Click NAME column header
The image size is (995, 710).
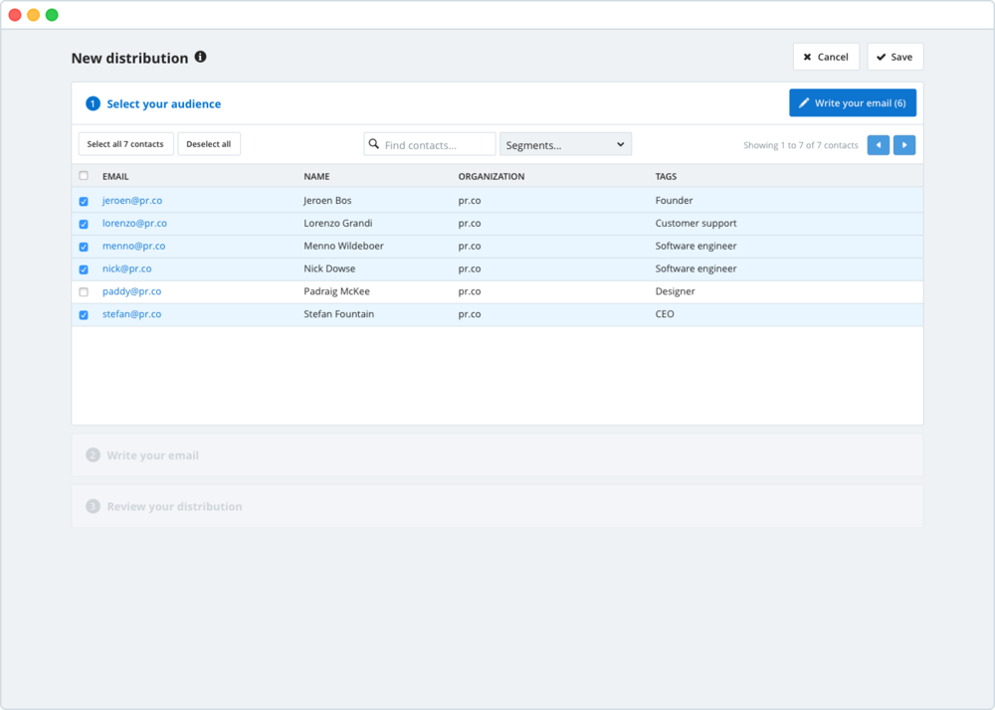(x=316, y=177)
